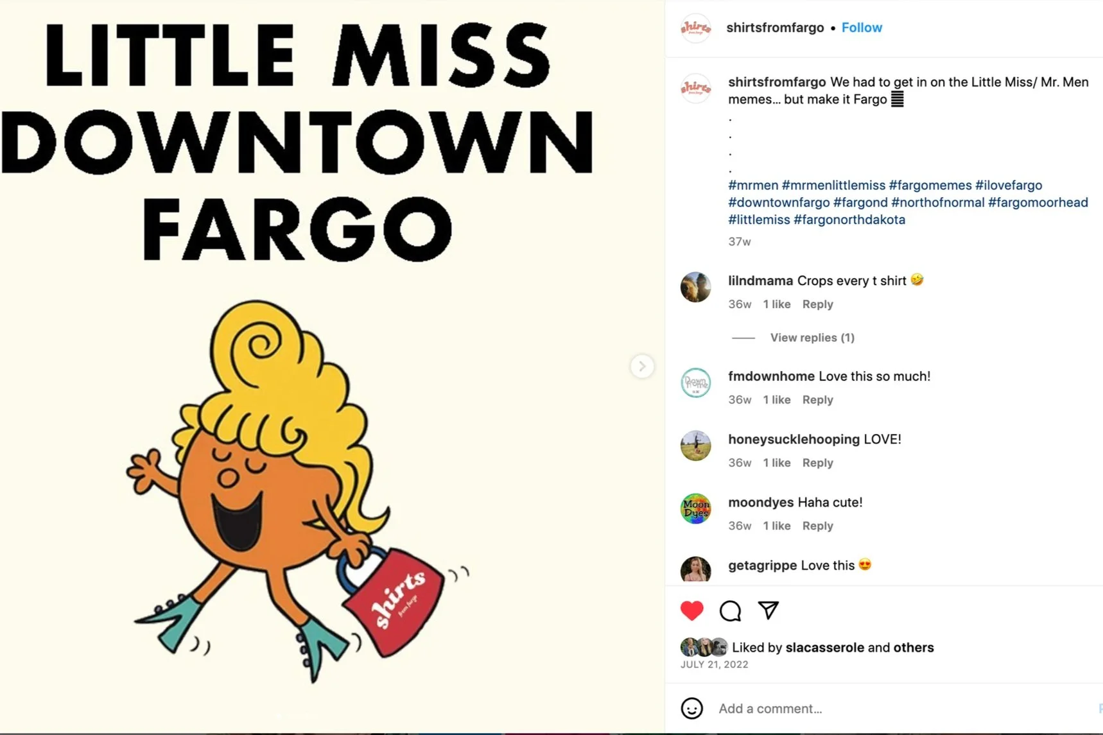Open the #downtownfargo hashtag link
1103x735 pixels.
[779, 202]
